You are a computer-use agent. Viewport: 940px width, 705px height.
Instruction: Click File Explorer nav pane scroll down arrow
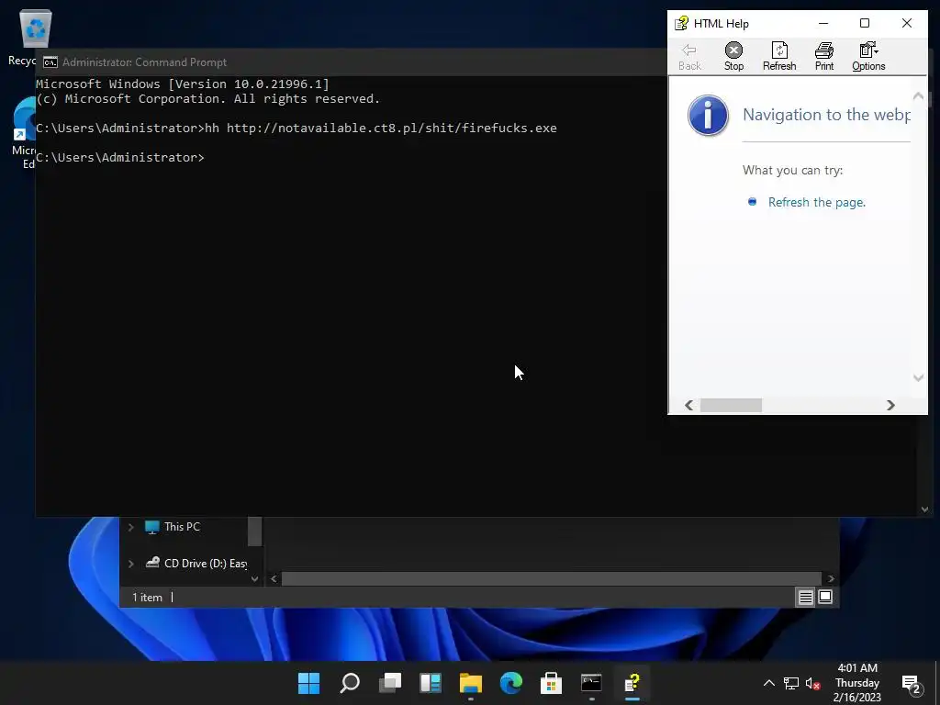(x=255, y=578)
